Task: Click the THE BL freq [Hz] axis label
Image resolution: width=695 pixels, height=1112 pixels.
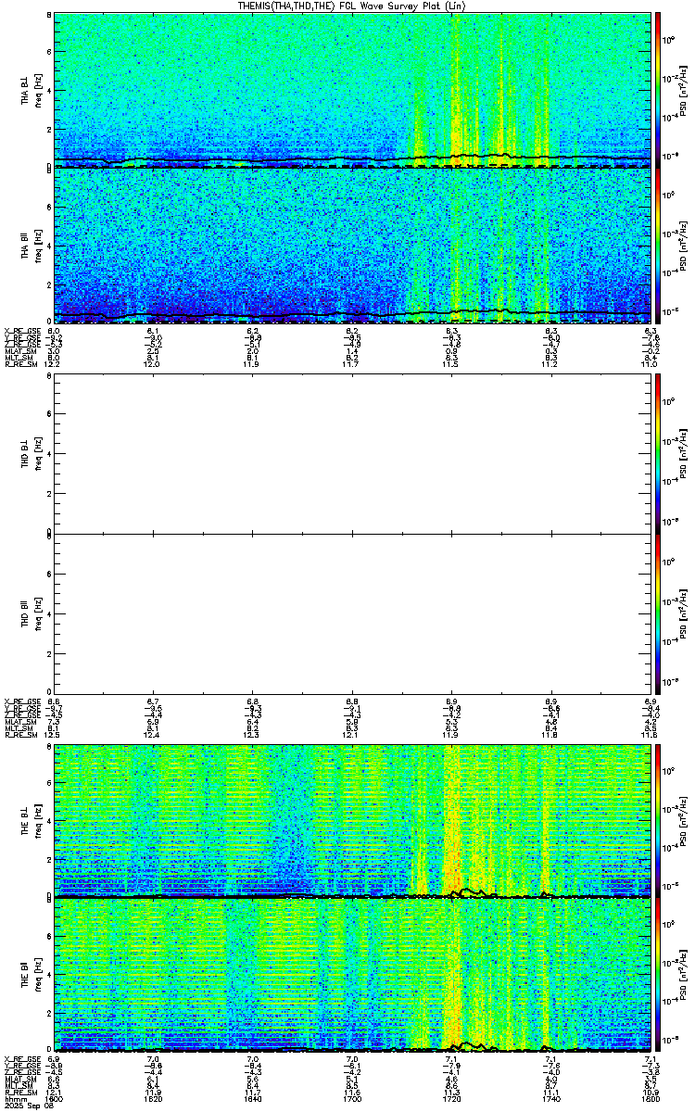Action: click(37, 820)
